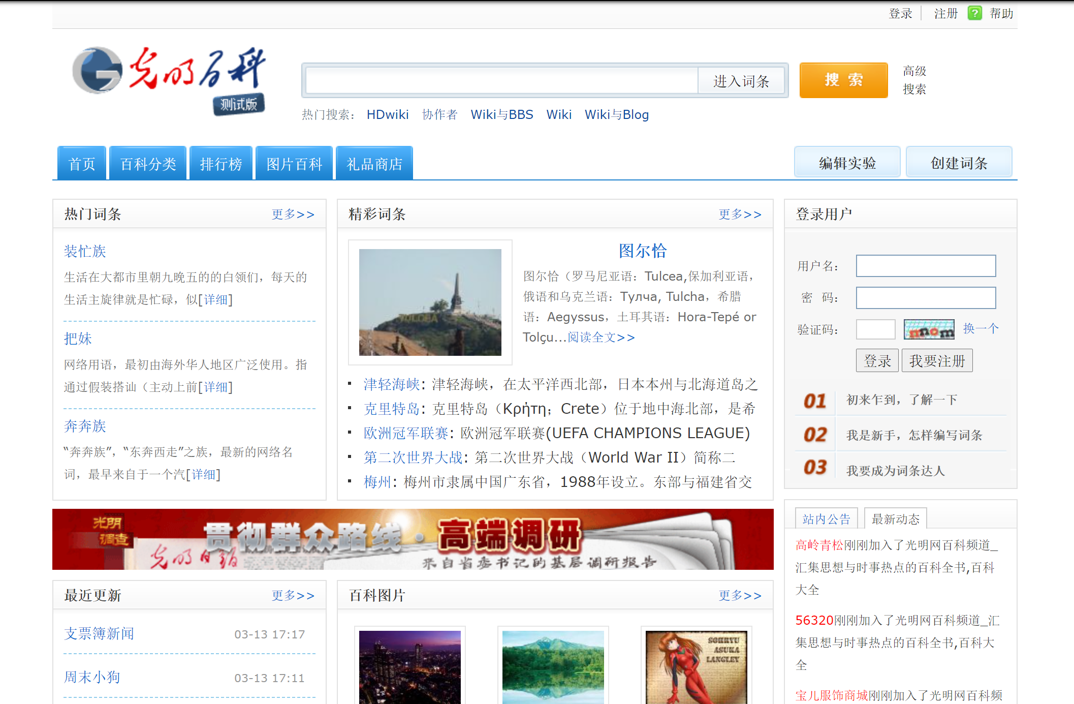Switch to the 图片百科 tab
1074x704 pixels.
coord(294,163)
